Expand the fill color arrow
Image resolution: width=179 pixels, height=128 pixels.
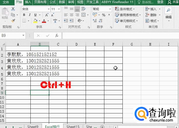pos(39,21)
